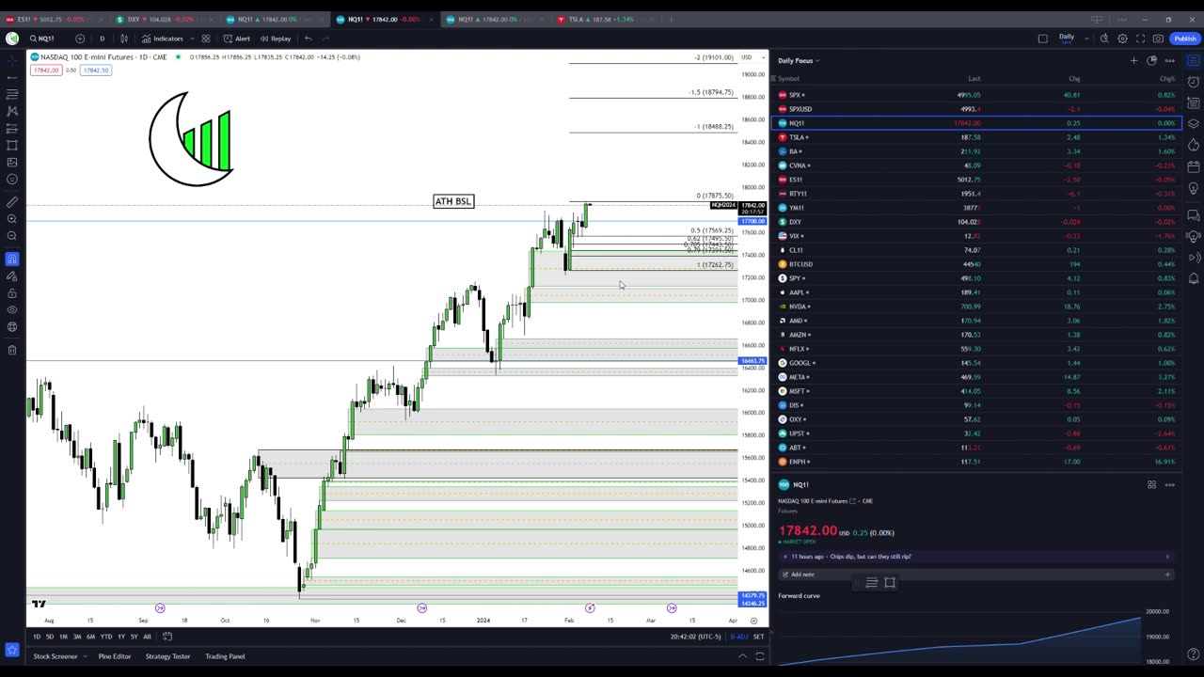This screenshot has width=1204, height=677.
Task: Toggle fullscreen mode icon
Action: (x=1140, y=39)
